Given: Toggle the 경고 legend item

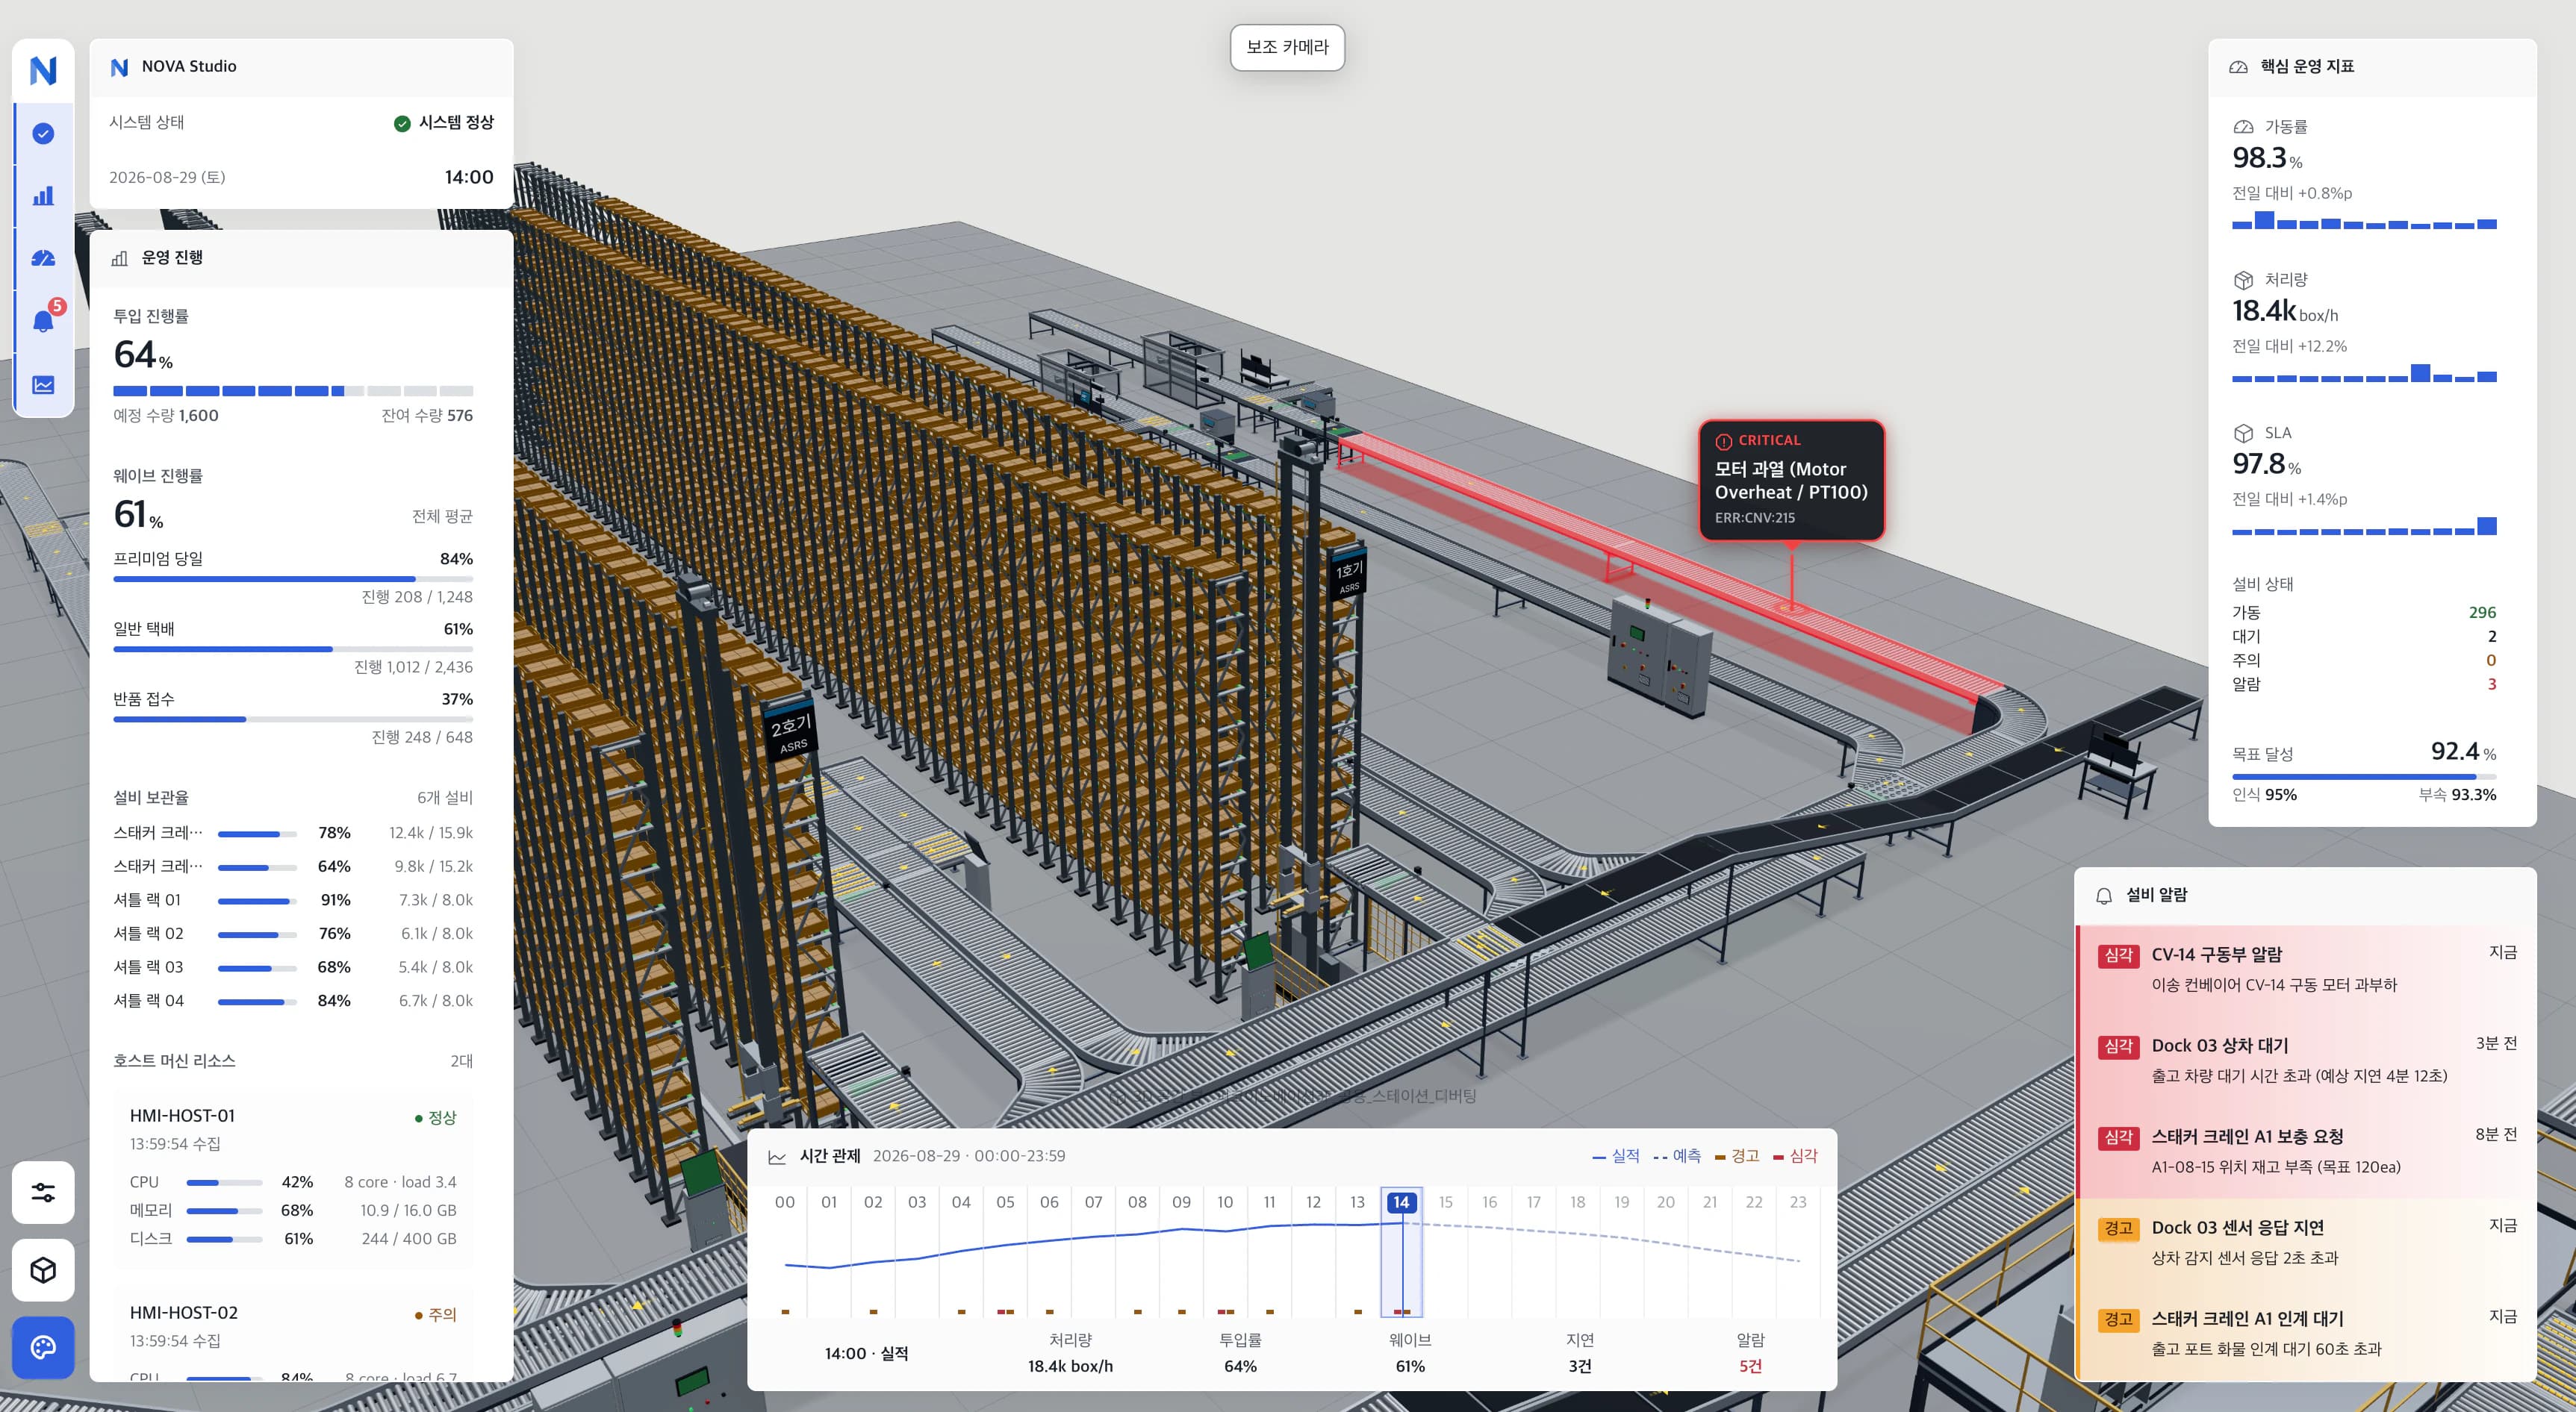Looking at the screenshot, I should (x=1737, y=1156).
